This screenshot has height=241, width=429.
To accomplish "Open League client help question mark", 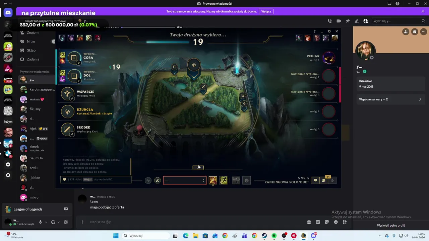I will tap(314, 31).
